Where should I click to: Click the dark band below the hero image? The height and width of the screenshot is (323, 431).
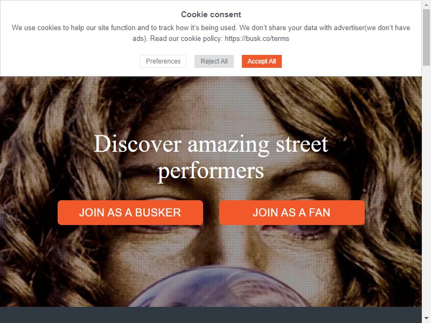(x=211, y=315)
